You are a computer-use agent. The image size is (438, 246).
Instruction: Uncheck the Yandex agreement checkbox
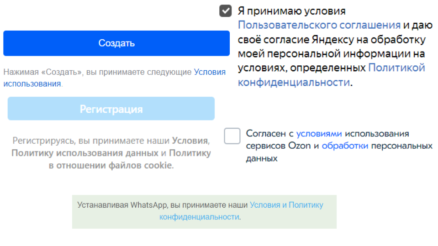[226, 11]
